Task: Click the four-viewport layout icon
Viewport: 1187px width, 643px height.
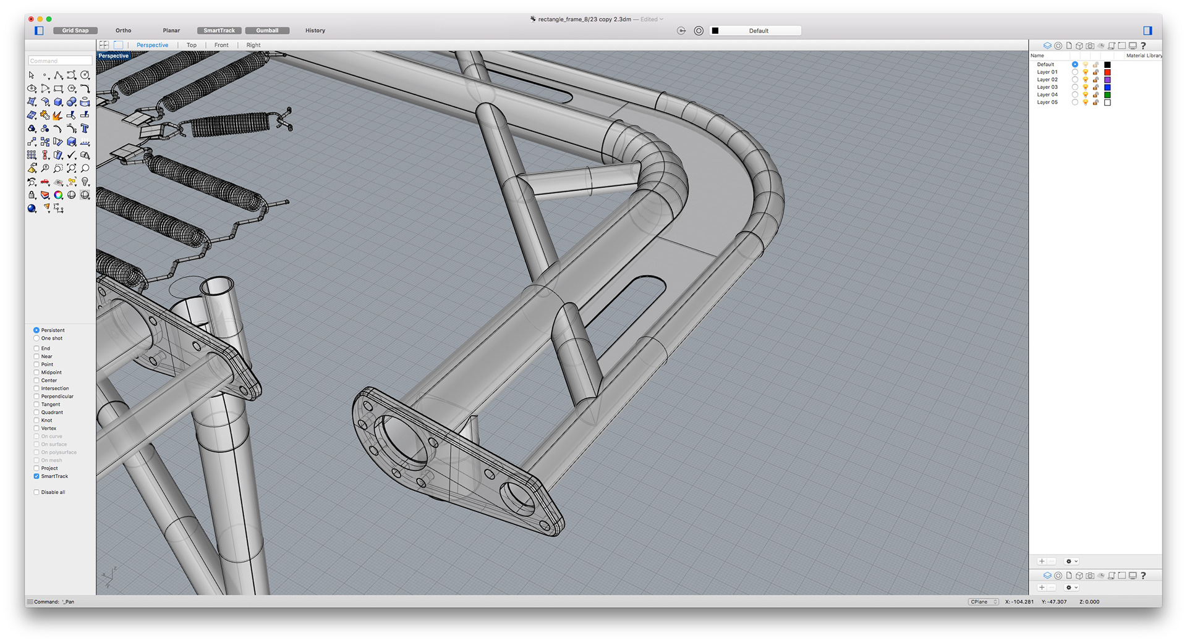Action: [x=104, y=45]
